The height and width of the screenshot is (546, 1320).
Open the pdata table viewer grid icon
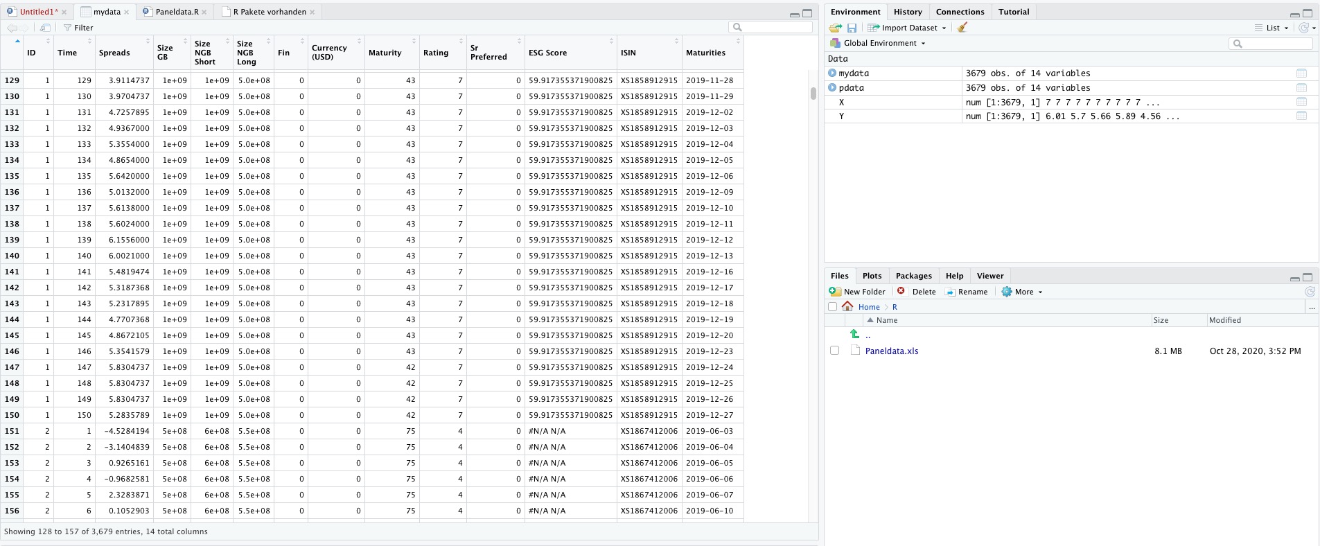click(1301, 88)
